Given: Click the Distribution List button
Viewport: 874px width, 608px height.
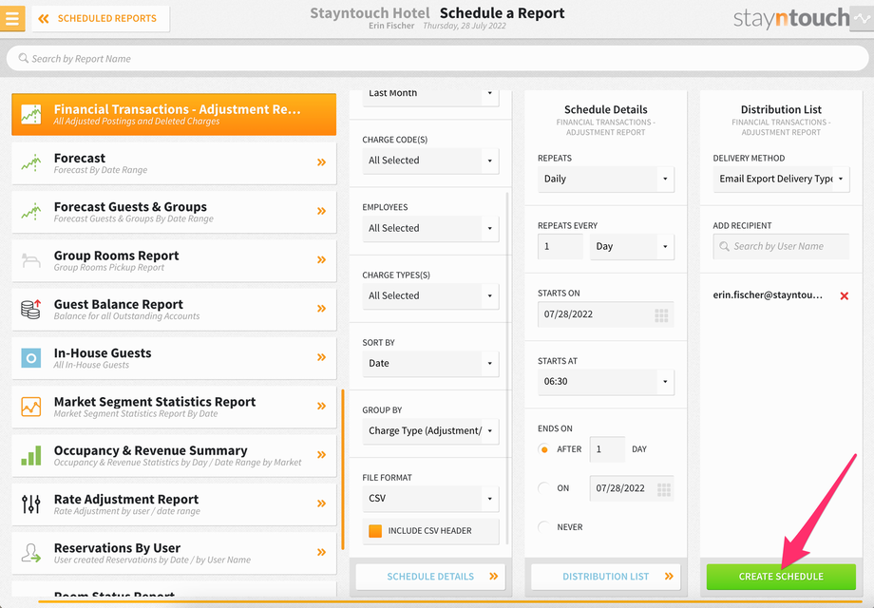Looking at the screenshot, I should pyautogui.click(x=606, y=577).
